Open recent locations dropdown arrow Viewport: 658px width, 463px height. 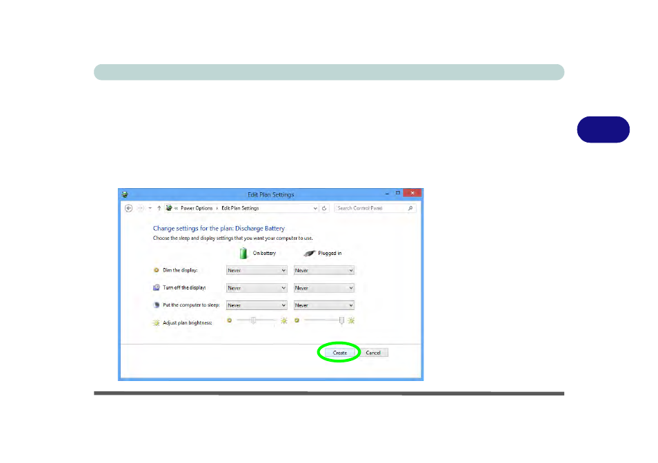[150, 208]
